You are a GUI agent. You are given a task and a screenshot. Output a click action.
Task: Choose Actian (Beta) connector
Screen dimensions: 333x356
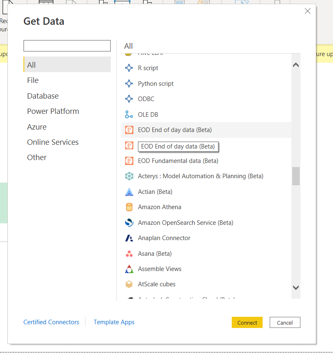(x=206, y=192)
